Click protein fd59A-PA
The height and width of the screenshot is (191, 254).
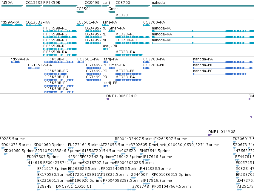[x=20, y=59]
